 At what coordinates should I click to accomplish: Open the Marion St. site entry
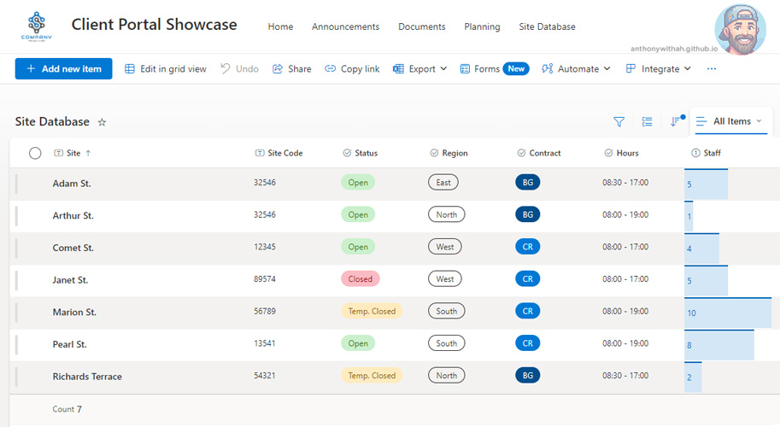[74, 313]
